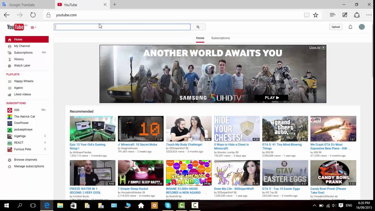This screenshot has height=211, width=375.
Task: Show hidden tray icons chevron
Action: [315, 206]
